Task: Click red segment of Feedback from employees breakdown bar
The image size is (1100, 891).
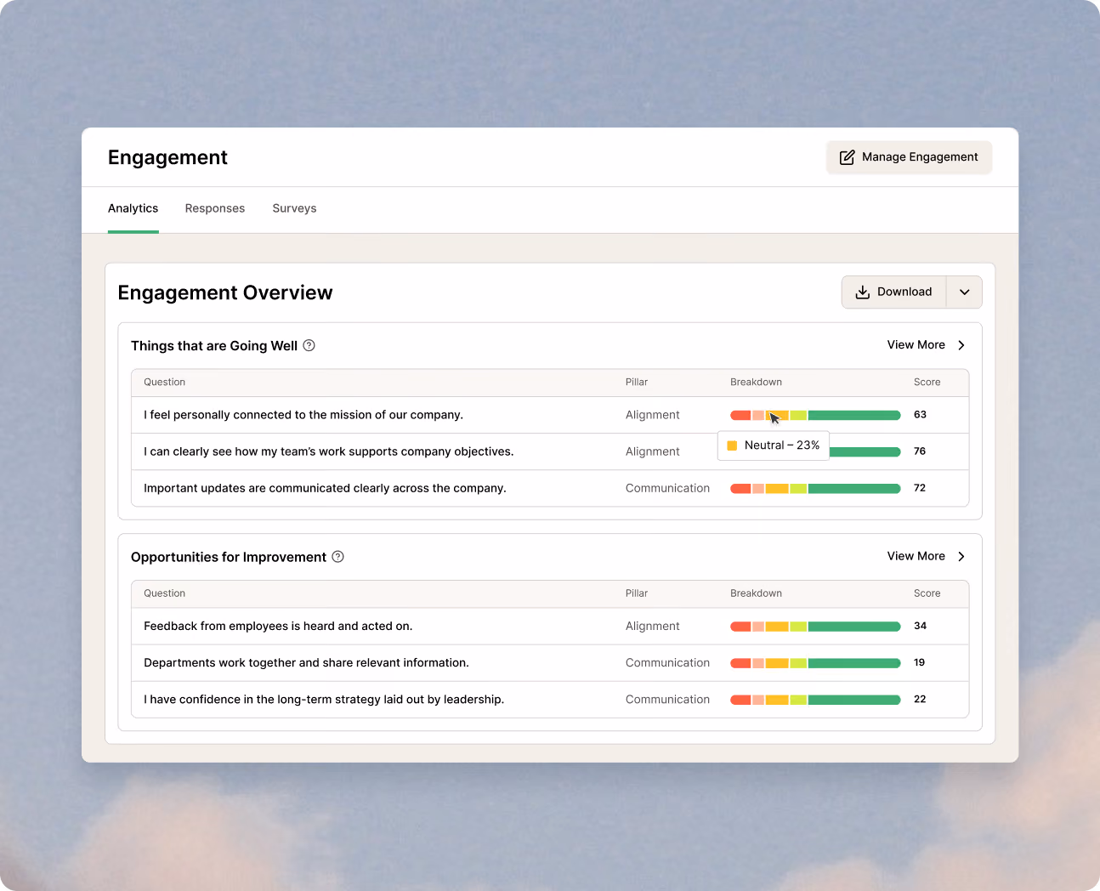Action: 740,627
